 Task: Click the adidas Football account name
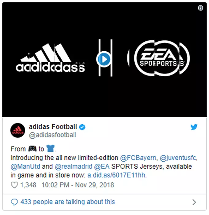point(52,127)
